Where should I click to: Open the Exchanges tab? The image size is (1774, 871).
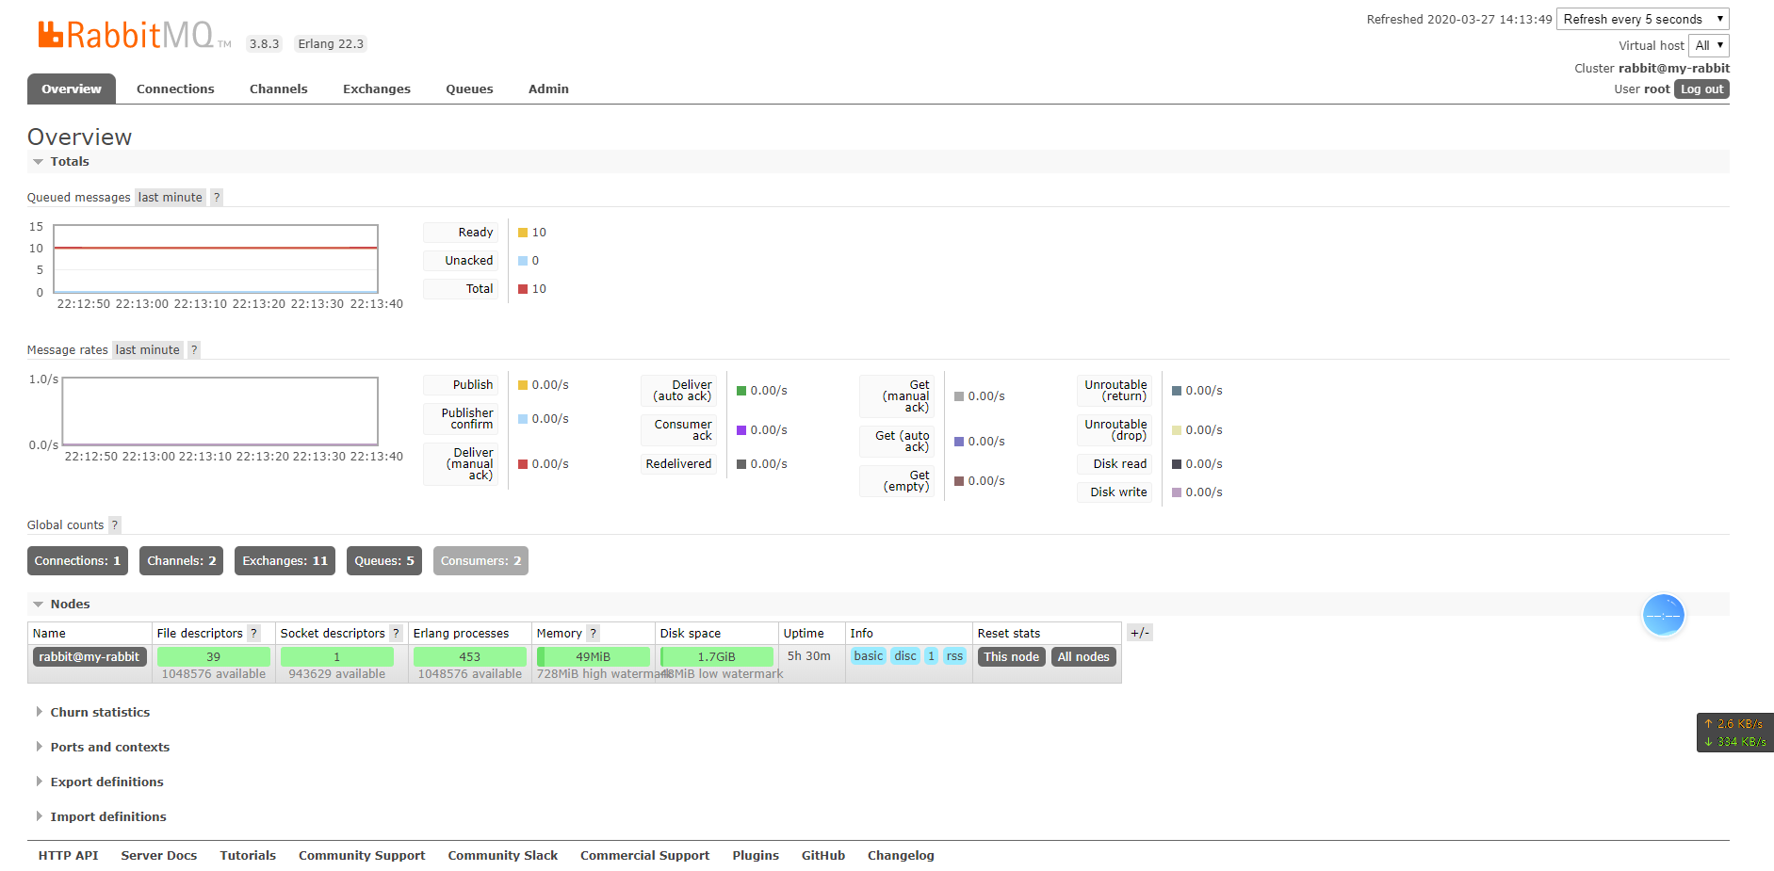pos(376,89)
